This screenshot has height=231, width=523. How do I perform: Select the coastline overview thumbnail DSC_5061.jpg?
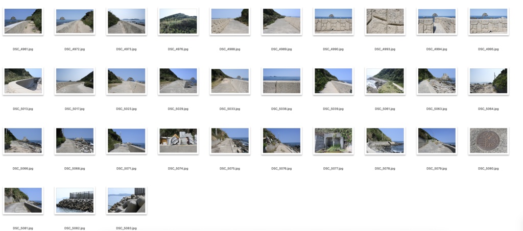click(385, 81)
